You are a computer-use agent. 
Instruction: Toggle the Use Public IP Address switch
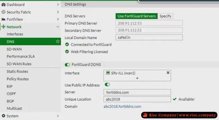tap(107, 84)
